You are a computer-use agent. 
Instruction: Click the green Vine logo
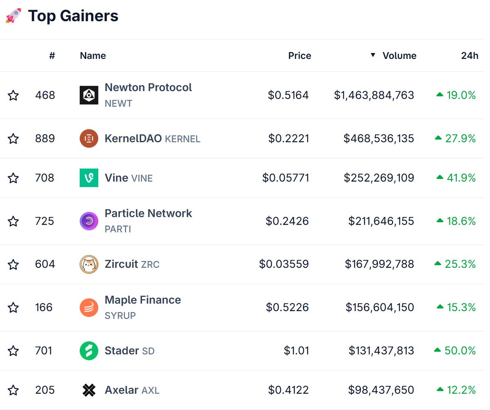89,178
